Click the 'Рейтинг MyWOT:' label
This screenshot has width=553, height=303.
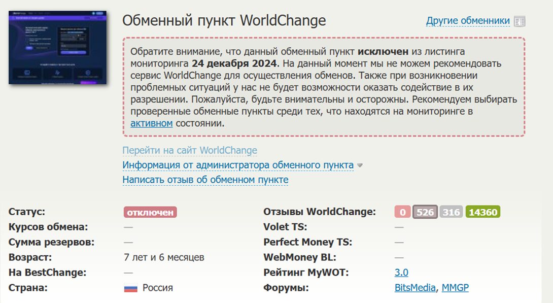coord(306,273)
